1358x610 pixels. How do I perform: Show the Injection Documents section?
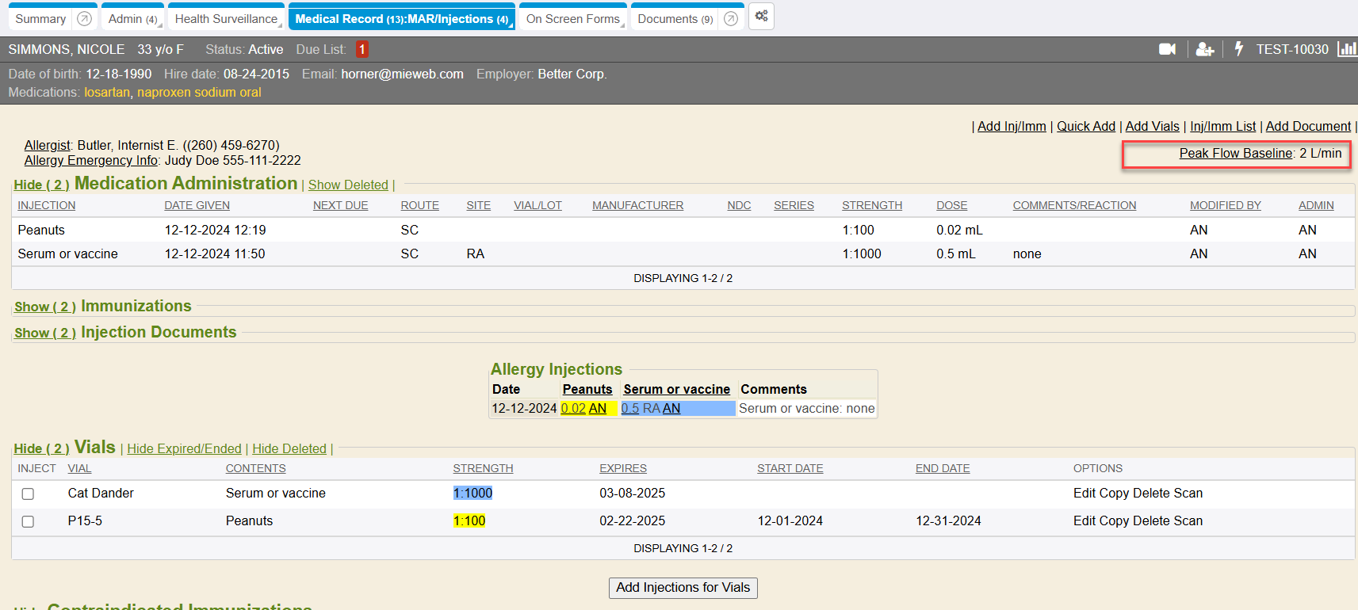[44, 333]
